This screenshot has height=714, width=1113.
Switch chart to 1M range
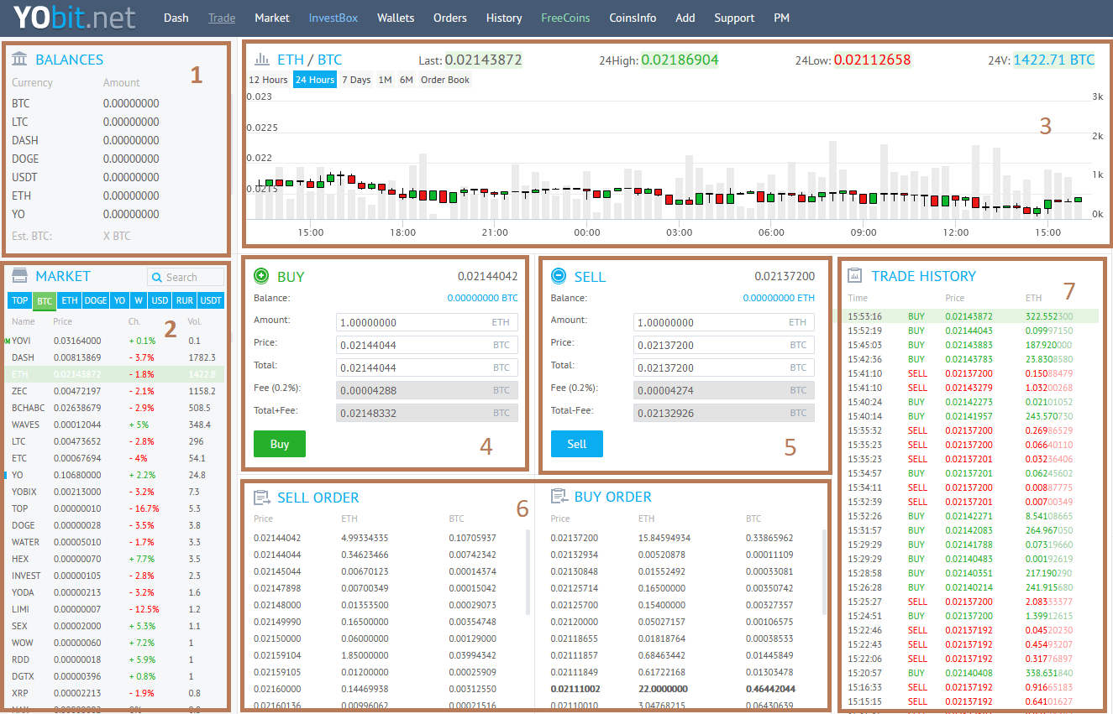pyautogui.click(x=386, y=80)
